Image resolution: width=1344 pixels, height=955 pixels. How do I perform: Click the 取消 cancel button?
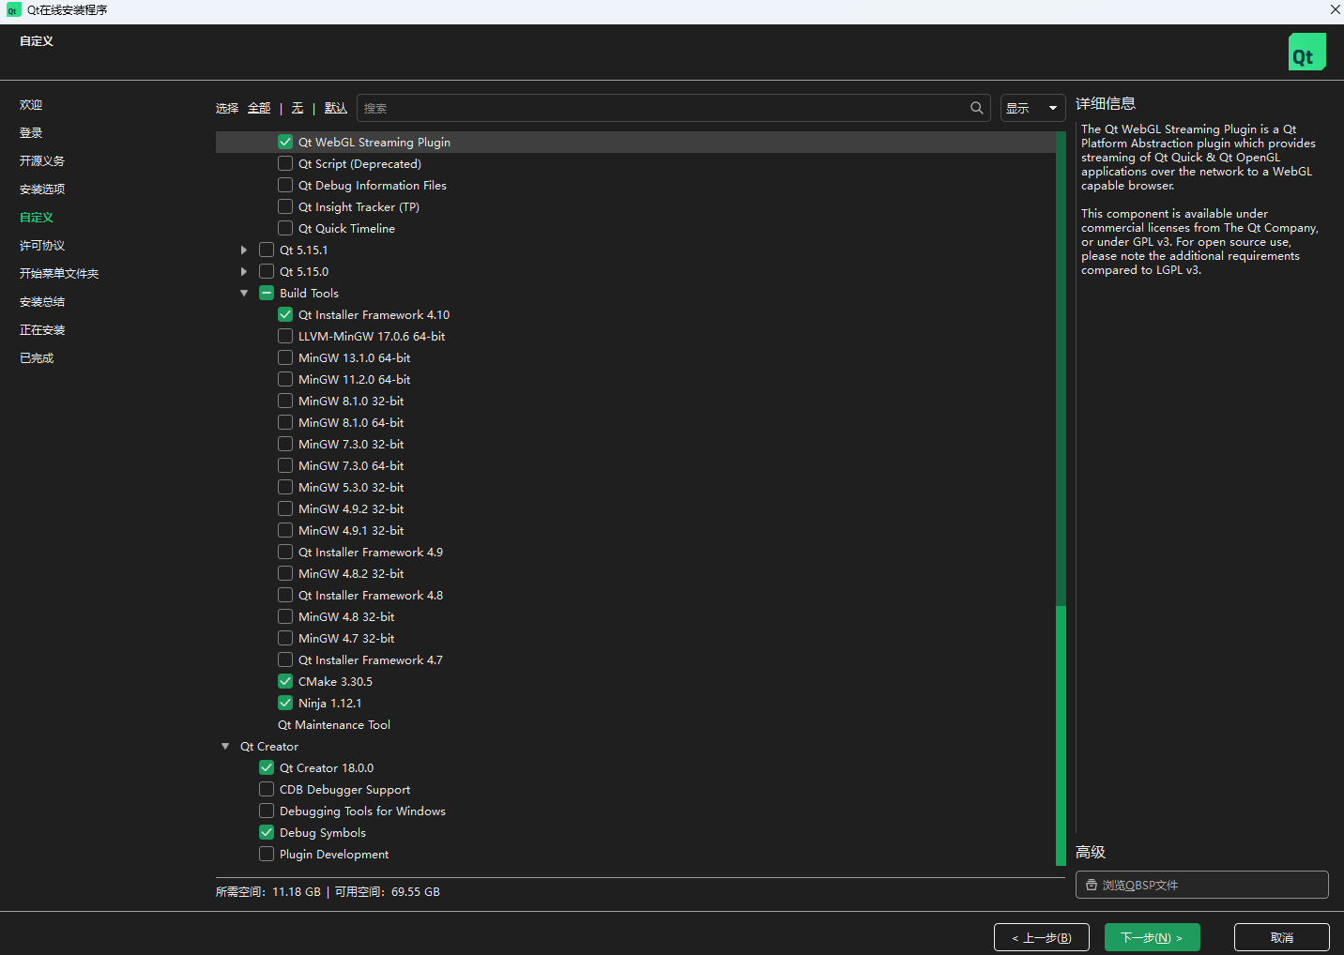[x=1282, y=937]
